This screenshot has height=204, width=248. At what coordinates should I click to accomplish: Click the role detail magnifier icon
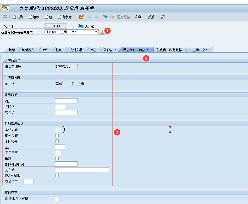tap(102, 32)
